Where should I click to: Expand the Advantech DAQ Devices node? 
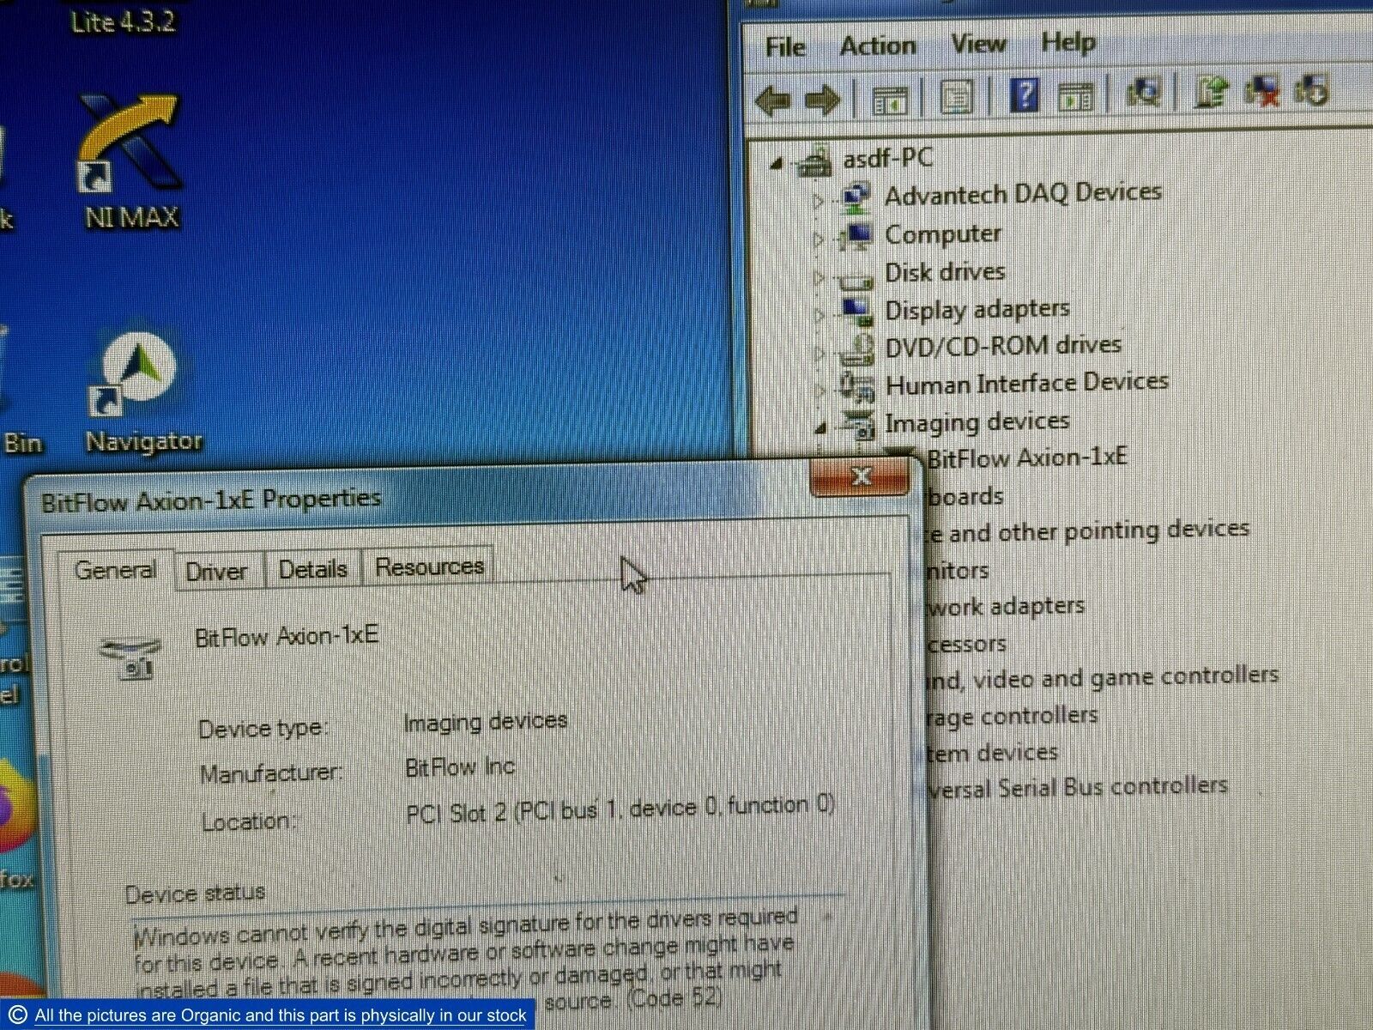pyautogui.click(x=818, y=201)
